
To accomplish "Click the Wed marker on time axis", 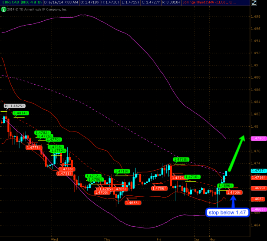I will click(x=54, y=238).
